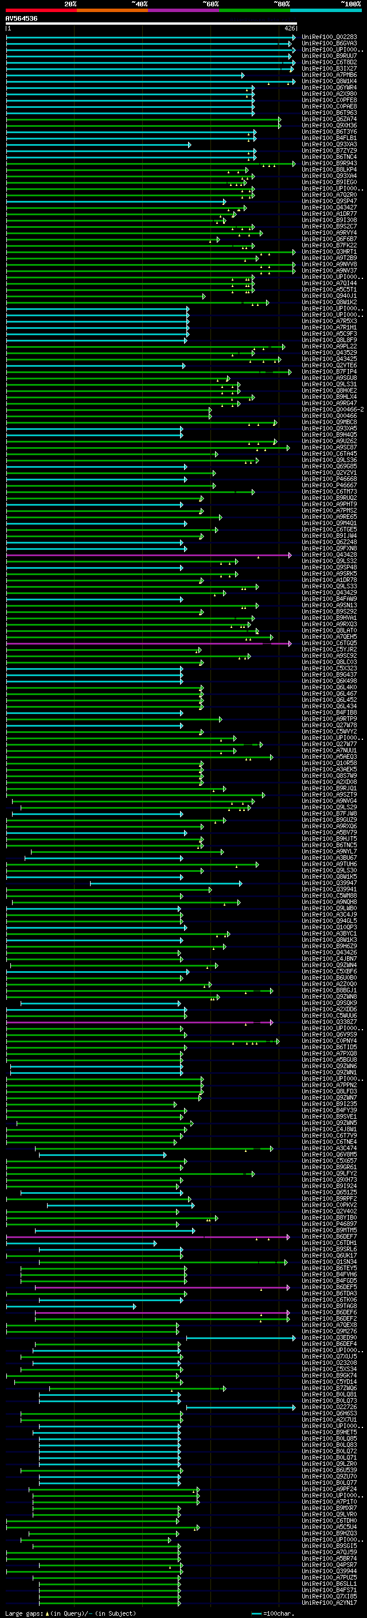The width and height of the screenshot is (367, 1618).
Task: Select hit label UniRef100_Q8W1K4
Action: pyautogui.click(x=329, y=81)
